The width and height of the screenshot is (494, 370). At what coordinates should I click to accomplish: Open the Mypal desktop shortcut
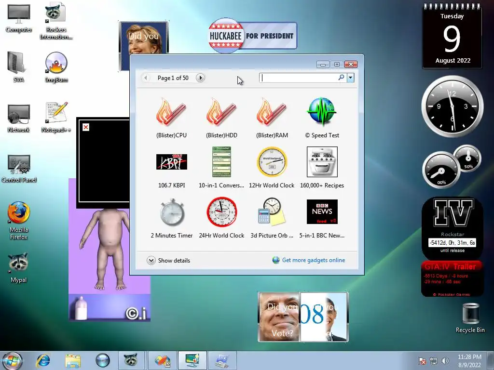click(19, 267)
